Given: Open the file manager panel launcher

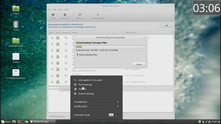Looking at the screenshot, I should coord(27,122).
